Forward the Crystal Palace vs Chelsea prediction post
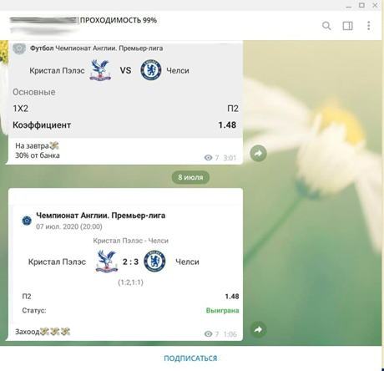The width and height of the screenshot is (384, 371). (258, 153)
